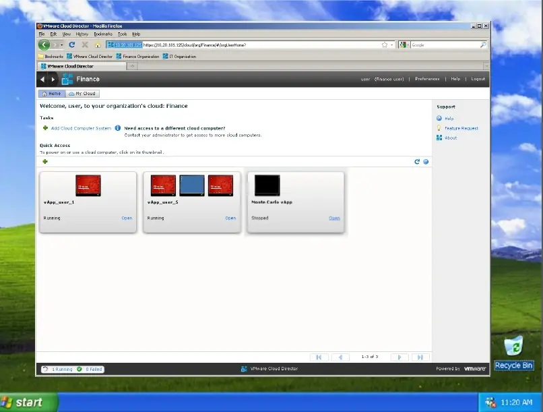Refresh the Quick Access vApp list

tap(417, 161)
